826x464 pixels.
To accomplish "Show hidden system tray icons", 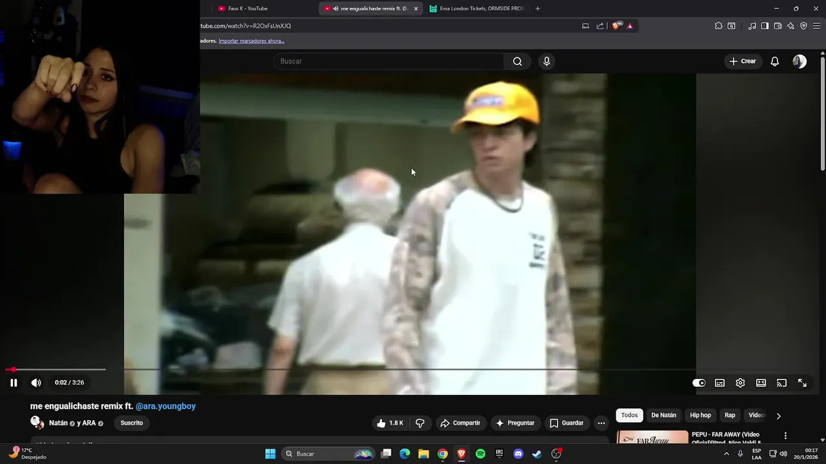I will 726,454.
